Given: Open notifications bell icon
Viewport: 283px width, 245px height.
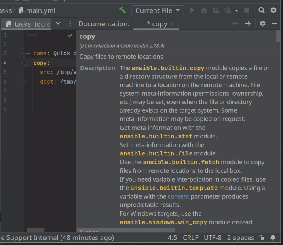Looking at the screenshot, I should (x=273, y=238).
